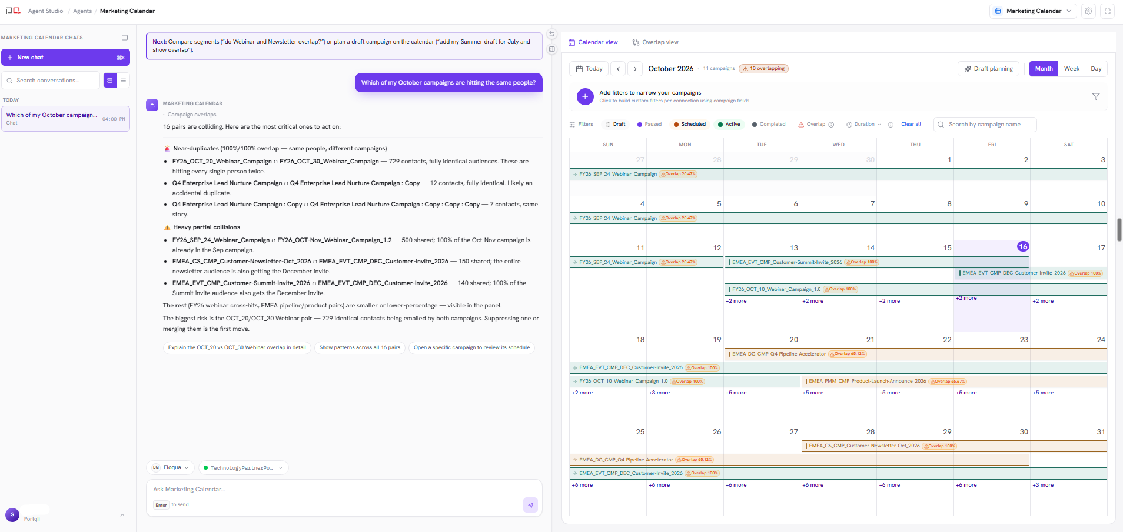This screenshot has width=1123, height=532.
Task: Toggle the Scheduled status filter
Action: click(690, 125)
